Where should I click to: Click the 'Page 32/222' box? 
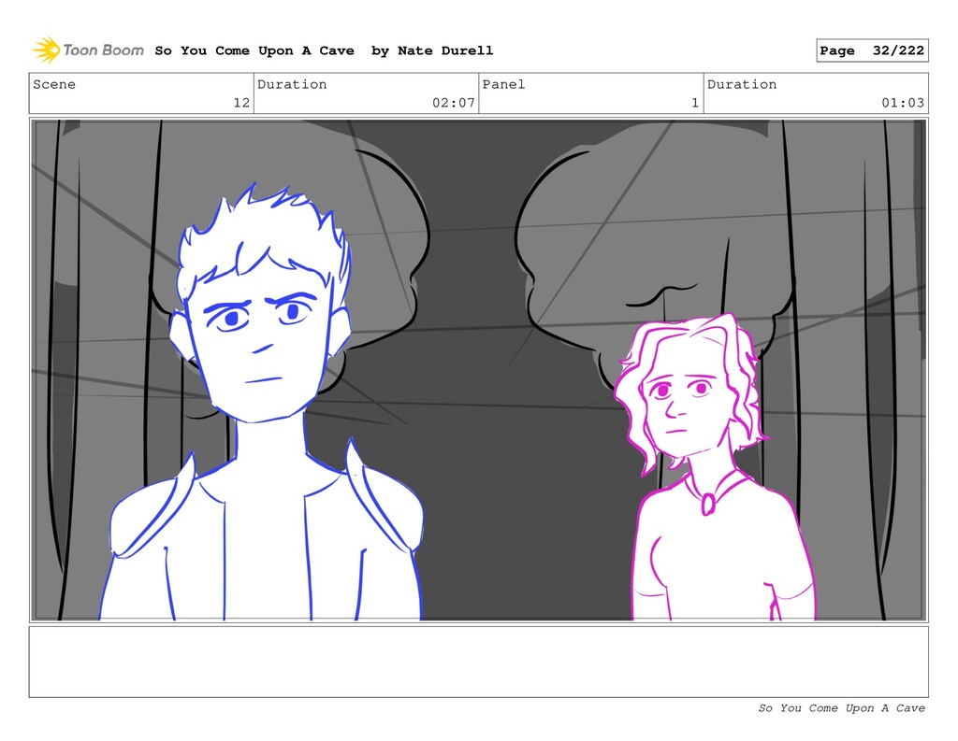[x=872, y=50]
